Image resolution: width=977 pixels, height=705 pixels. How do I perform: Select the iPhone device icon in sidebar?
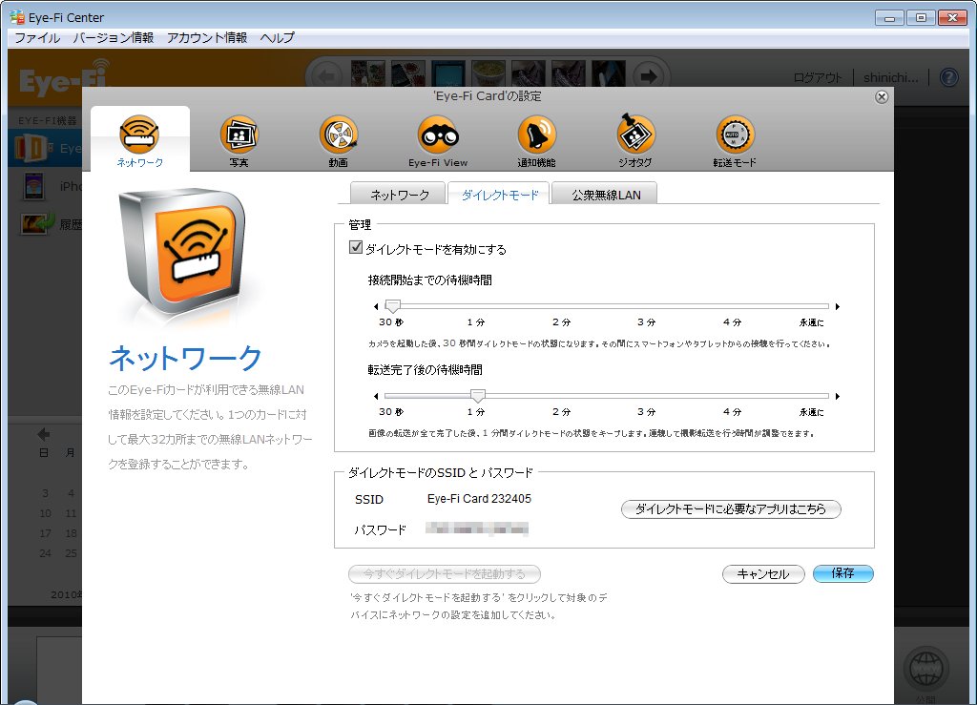[x=33, y=186]
